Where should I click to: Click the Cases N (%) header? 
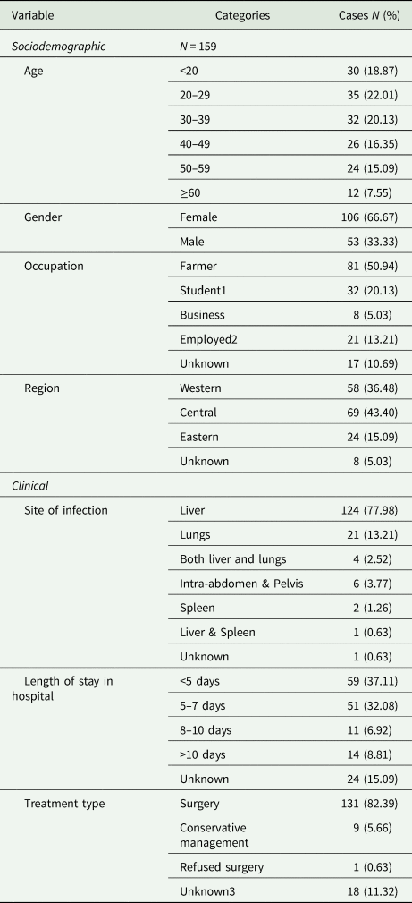tap(369, 16)
